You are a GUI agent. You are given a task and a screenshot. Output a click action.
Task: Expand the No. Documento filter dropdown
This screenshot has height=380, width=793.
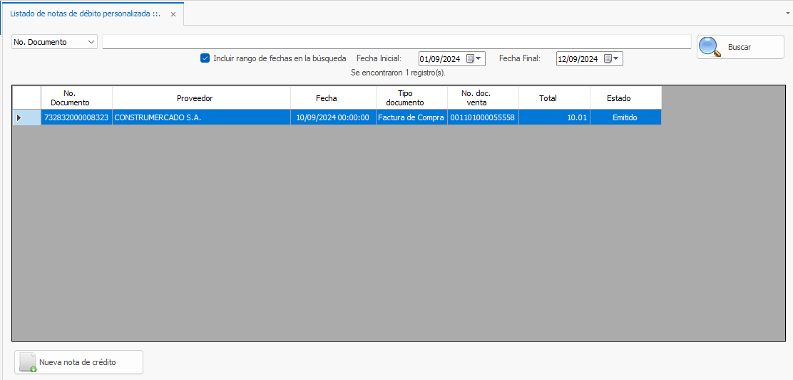pos(91,42)
